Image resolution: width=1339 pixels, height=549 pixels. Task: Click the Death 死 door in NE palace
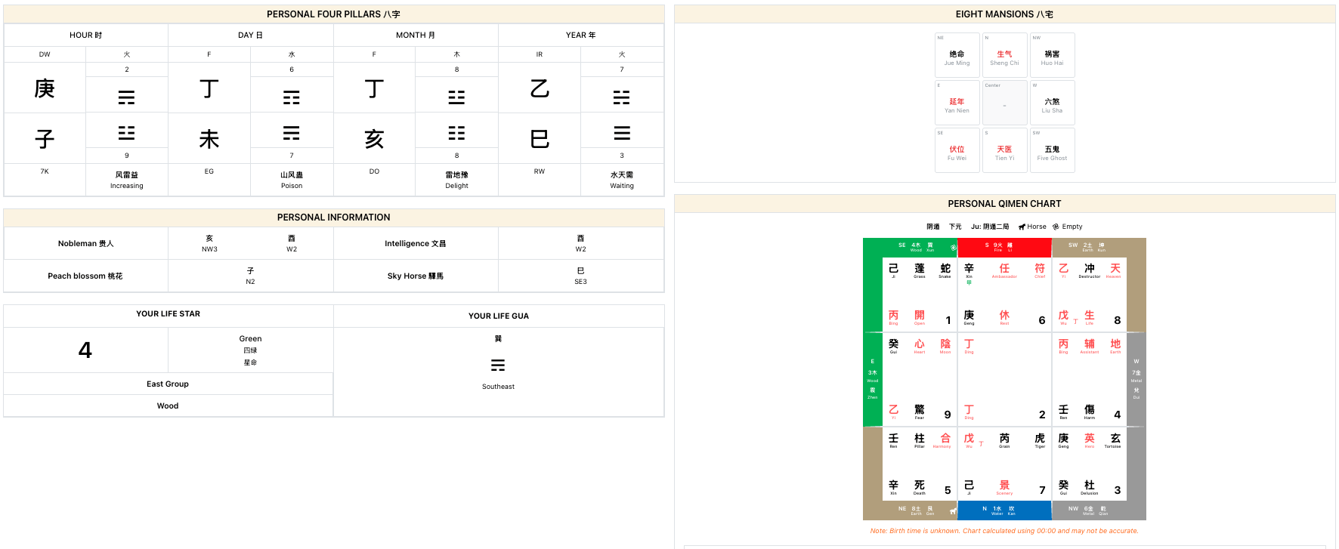pos(920,487)
